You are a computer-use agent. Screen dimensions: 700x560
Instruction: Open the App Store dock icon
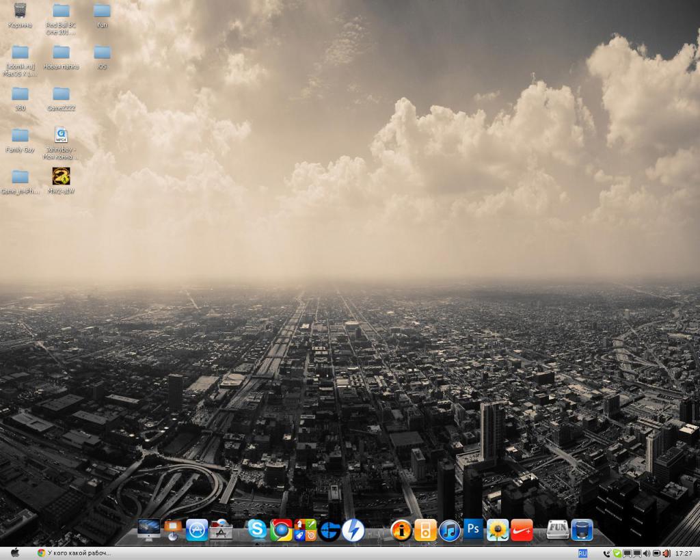click(197, 529)
